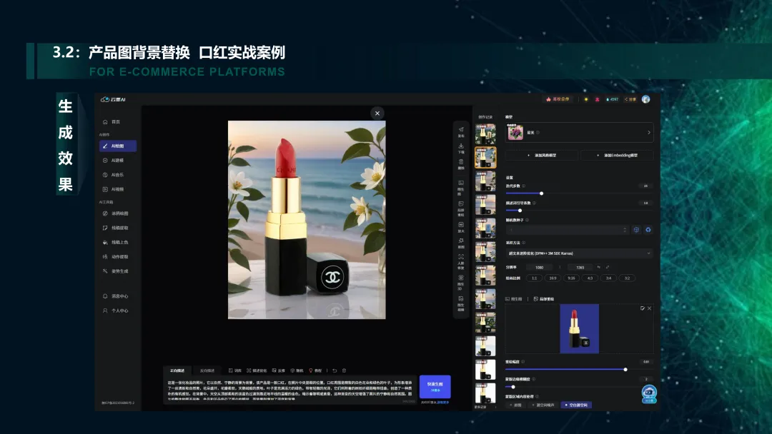Click the 分享 share button
772x434 pixels.
630,99
